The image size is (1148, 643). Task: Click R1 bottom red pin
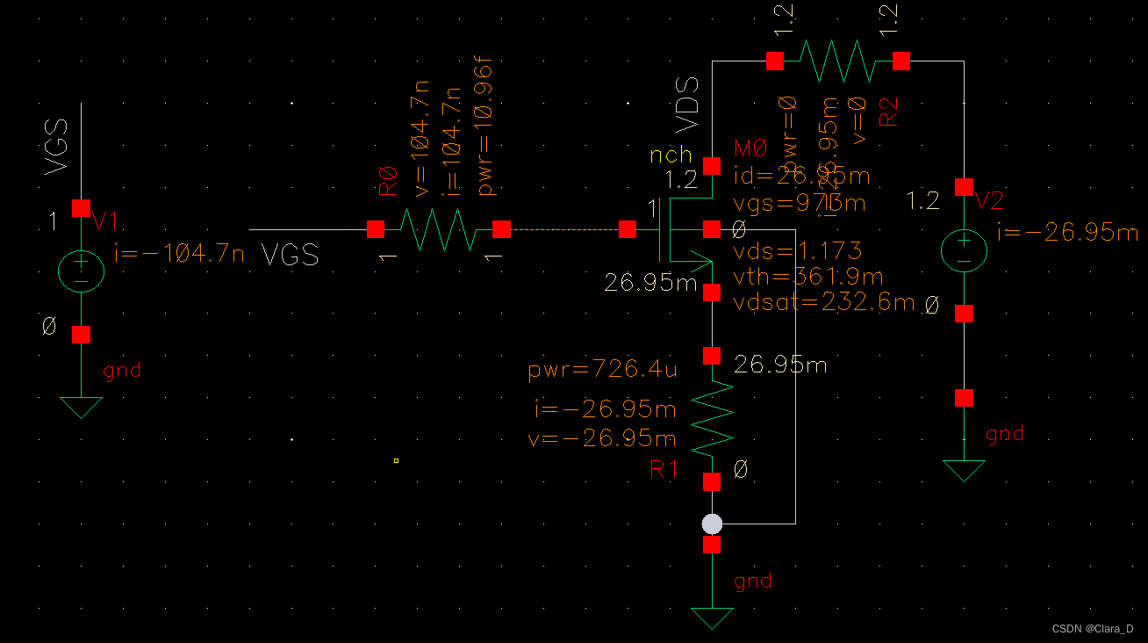click(x=712, y=481)
